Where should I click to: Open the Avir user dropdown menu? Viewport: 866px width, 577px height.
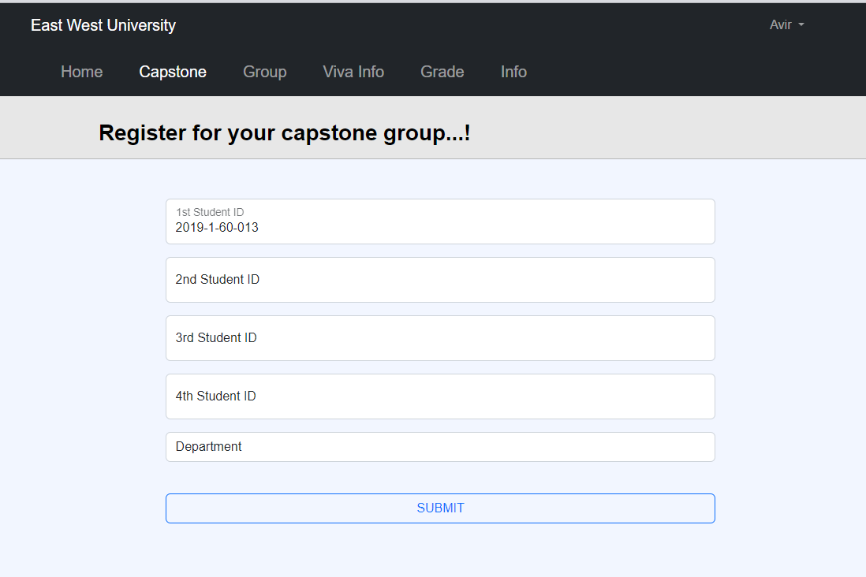(x=786, y=25)
